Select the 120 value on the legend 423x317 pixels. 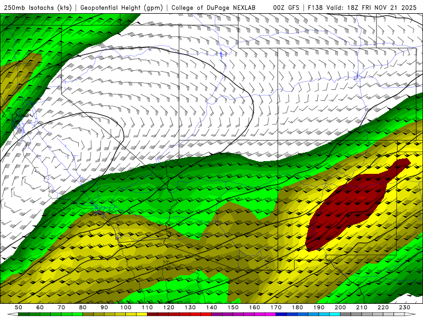coord(169,307)
